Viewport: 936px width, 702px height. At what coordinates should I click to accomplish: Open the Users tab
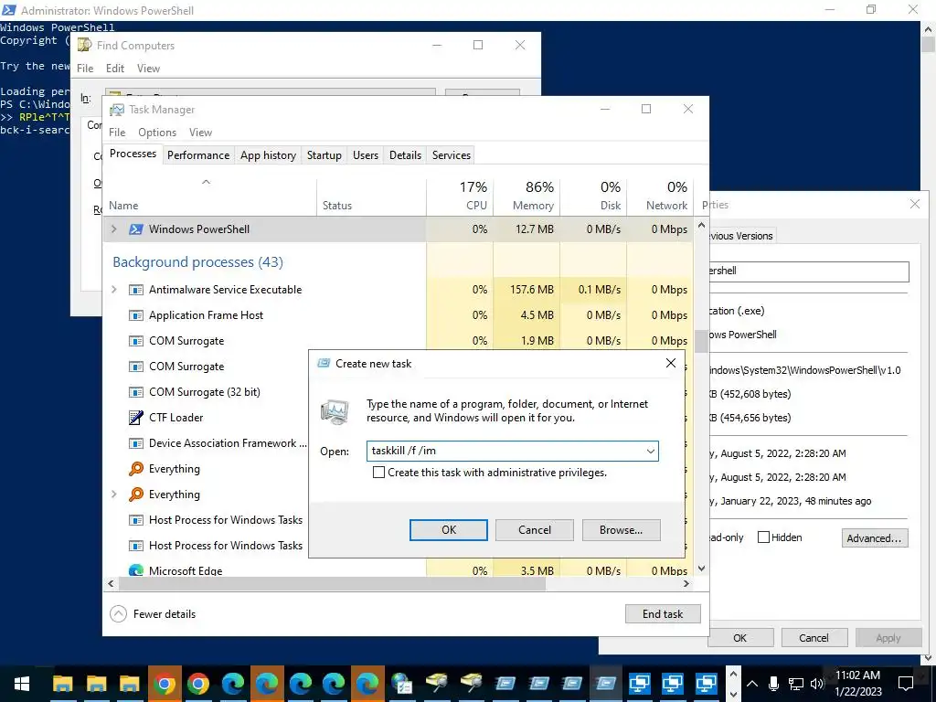coord(366,155)
